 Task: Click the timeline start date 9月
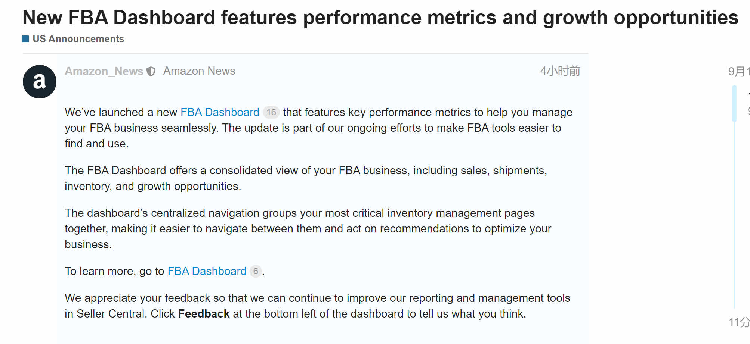(739, 71)
